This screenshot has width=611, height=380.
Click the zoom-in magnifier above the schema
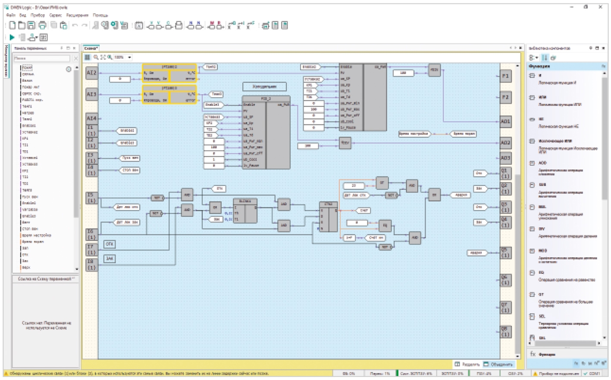(x=96, y=57)
